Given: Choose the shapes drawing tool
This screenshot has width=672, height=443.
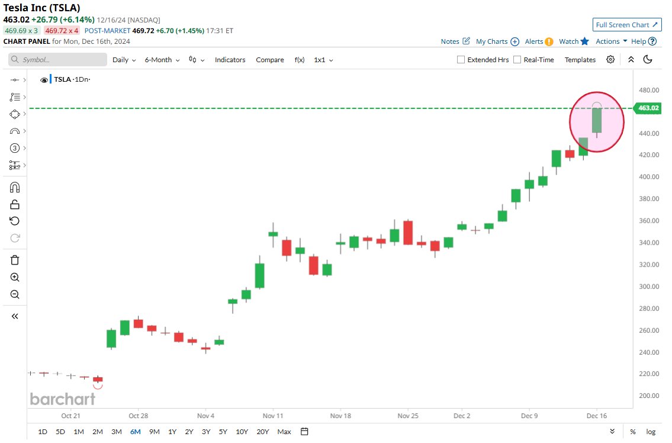Looking at the screenshot, I should 15,114.
